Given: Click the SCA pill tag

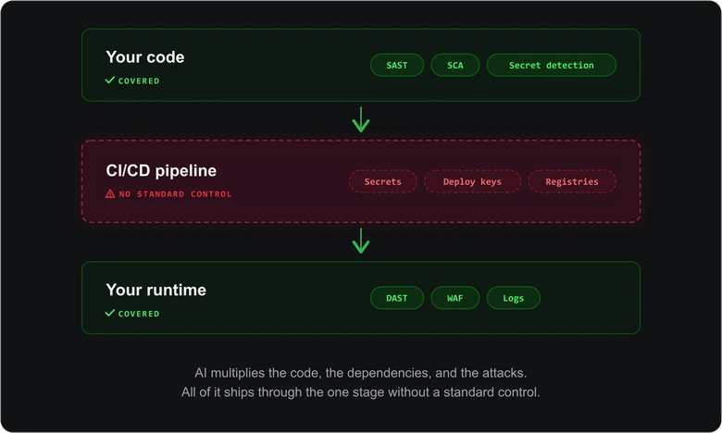Looking at the screenshot, I should (x=454, y=66).
